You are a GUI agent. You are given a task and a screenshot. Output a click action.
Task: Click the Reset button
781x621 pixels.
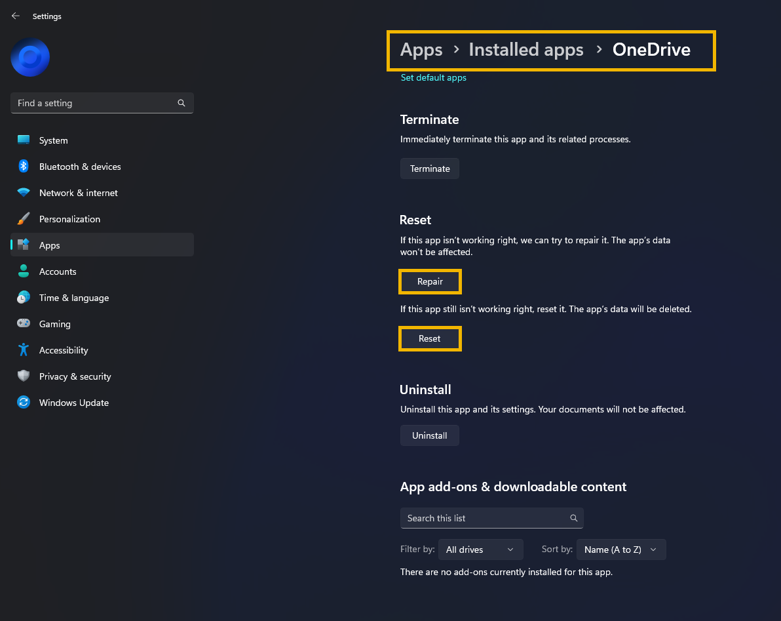click(430, 338)
